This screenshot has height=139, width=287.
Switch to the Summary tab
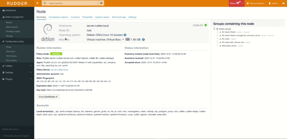(x=41, y=17)
